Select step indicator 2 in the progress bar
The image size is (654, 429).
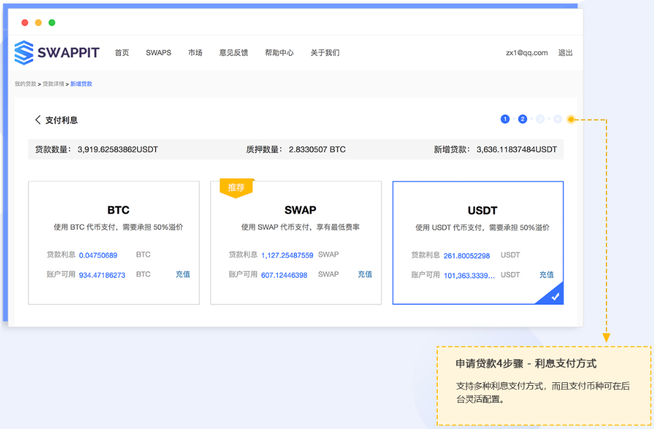point(523,118)
